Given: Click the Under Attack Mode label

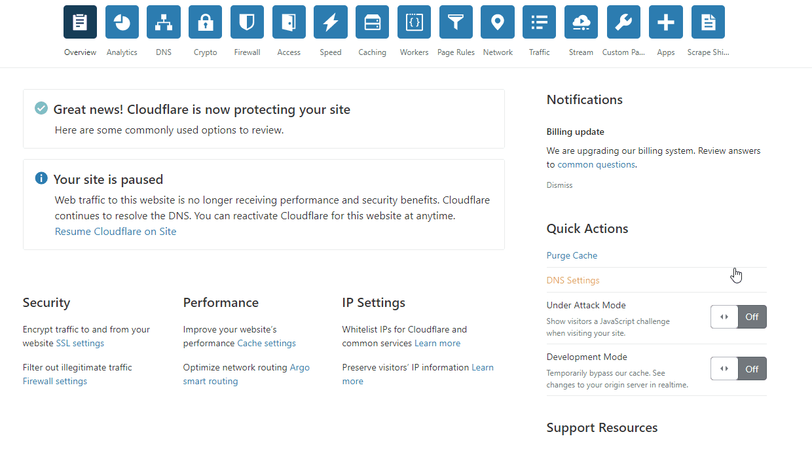Looking at the screenshot, I should point(586,305).
